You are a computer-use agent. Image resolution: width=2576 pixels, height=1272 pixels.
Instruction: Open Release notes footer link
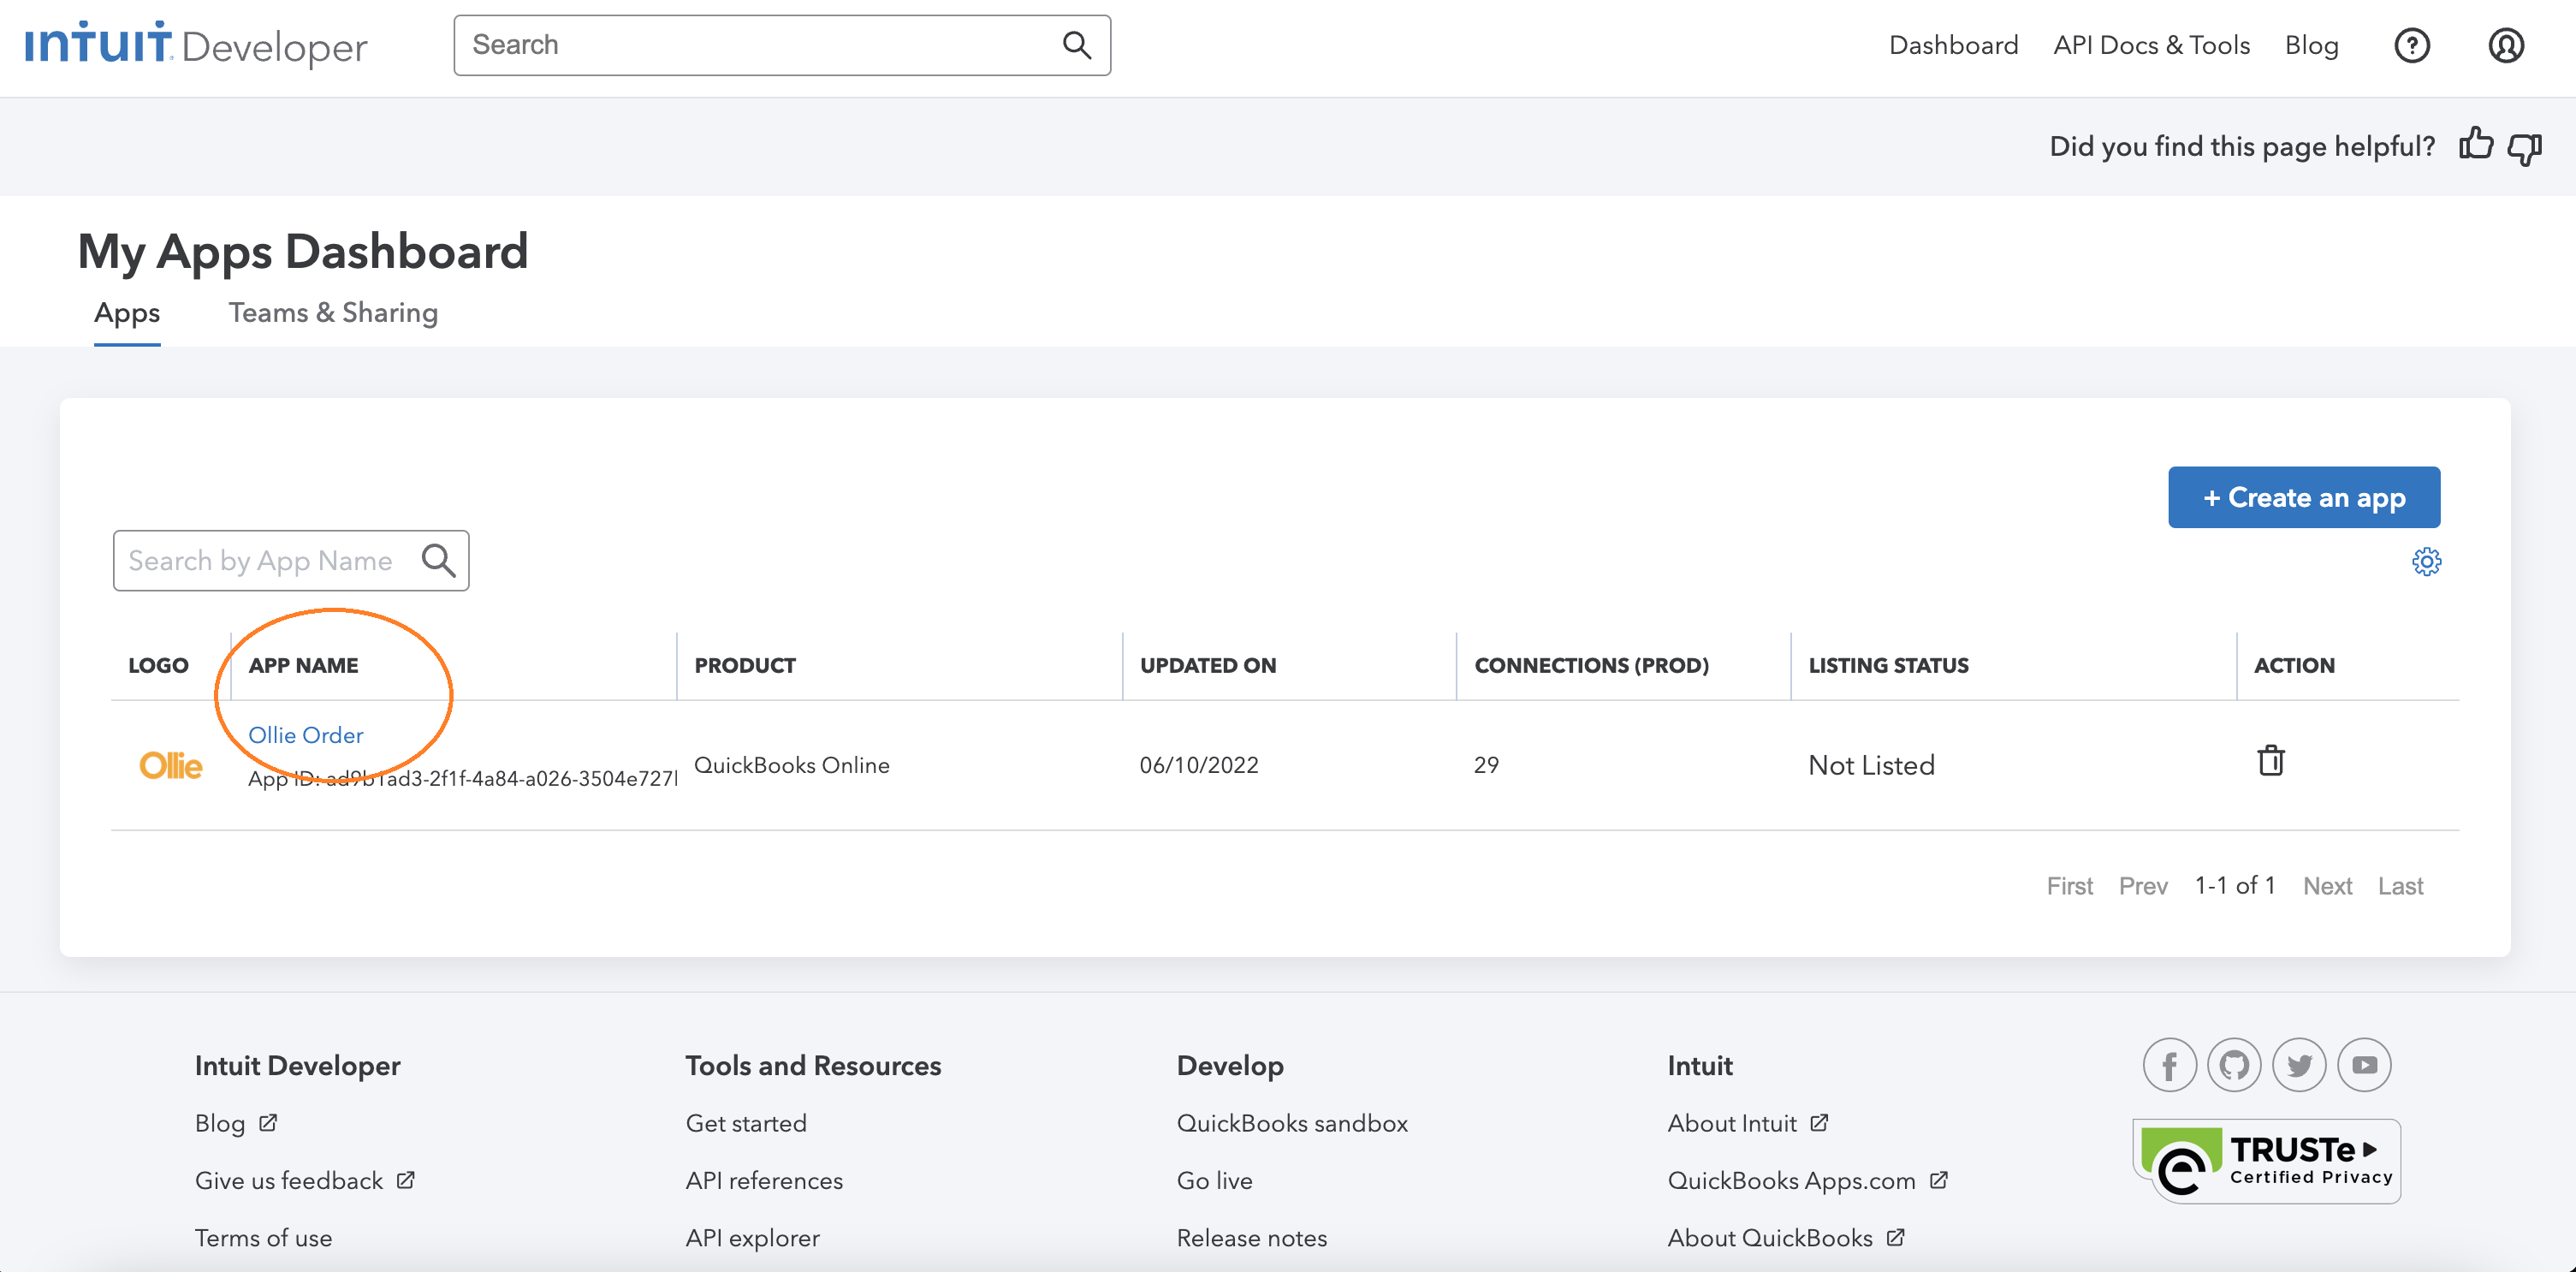coord(1251,1238)
